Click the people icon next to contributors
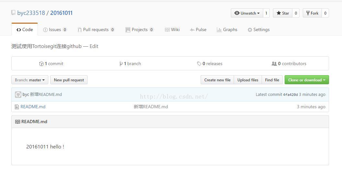This screenshot has height=186, width=342. [x=274, y=64]
